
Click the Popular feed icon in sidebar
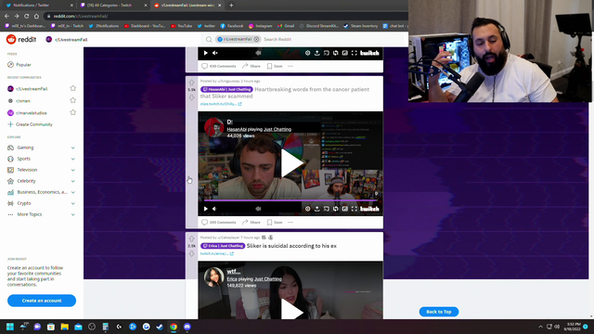[x=10, y=65]
